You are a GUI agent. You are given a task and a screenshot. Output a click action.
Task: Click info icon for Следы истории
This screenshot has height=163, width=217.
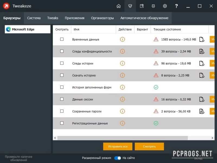122,63
